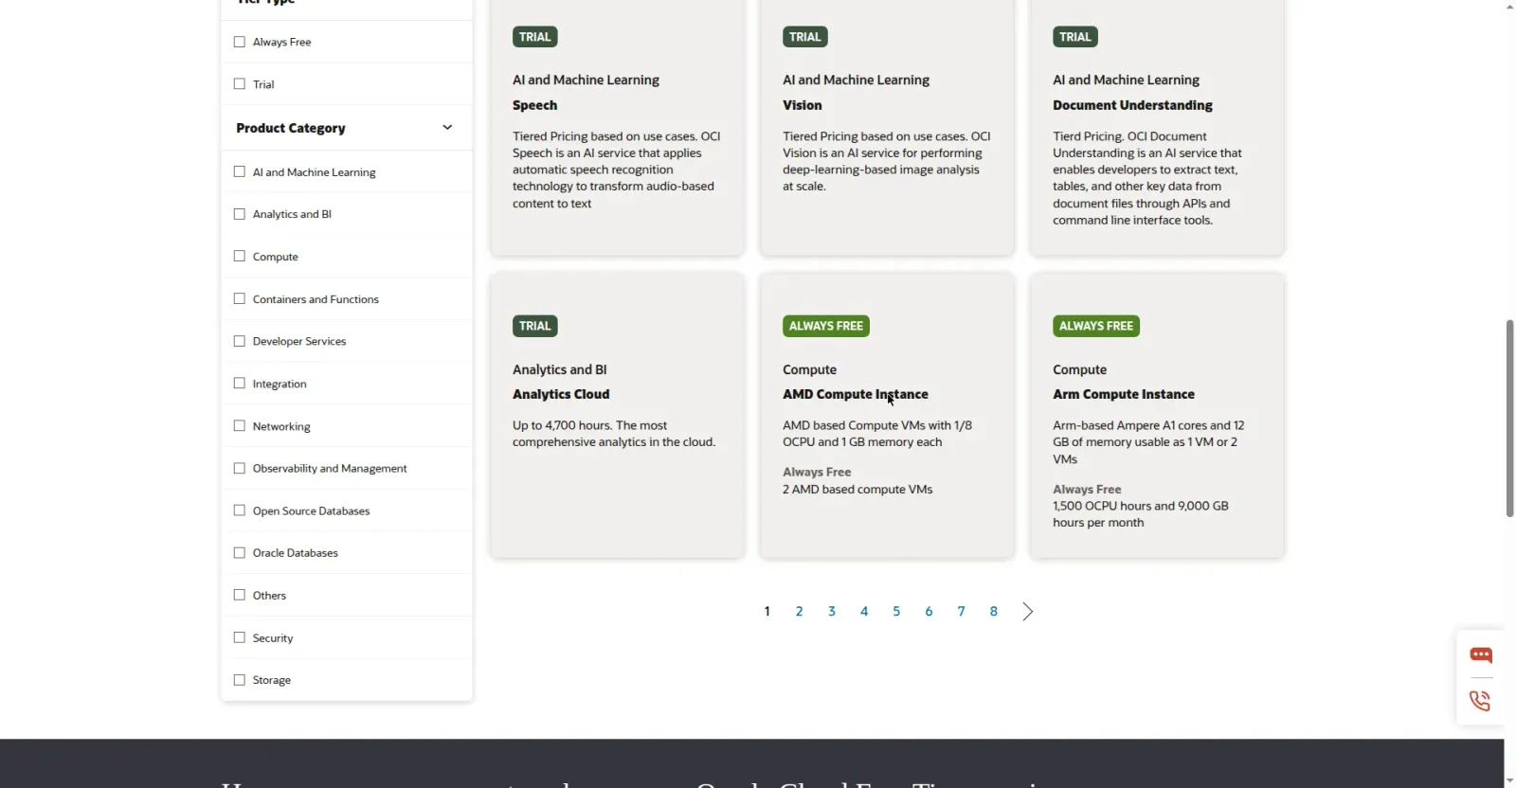Image resolution: width=1516 pixels, height=788 pixels.
Task: Click the page vertical scrollbar thumb
Action: (x=1509, y=418)
